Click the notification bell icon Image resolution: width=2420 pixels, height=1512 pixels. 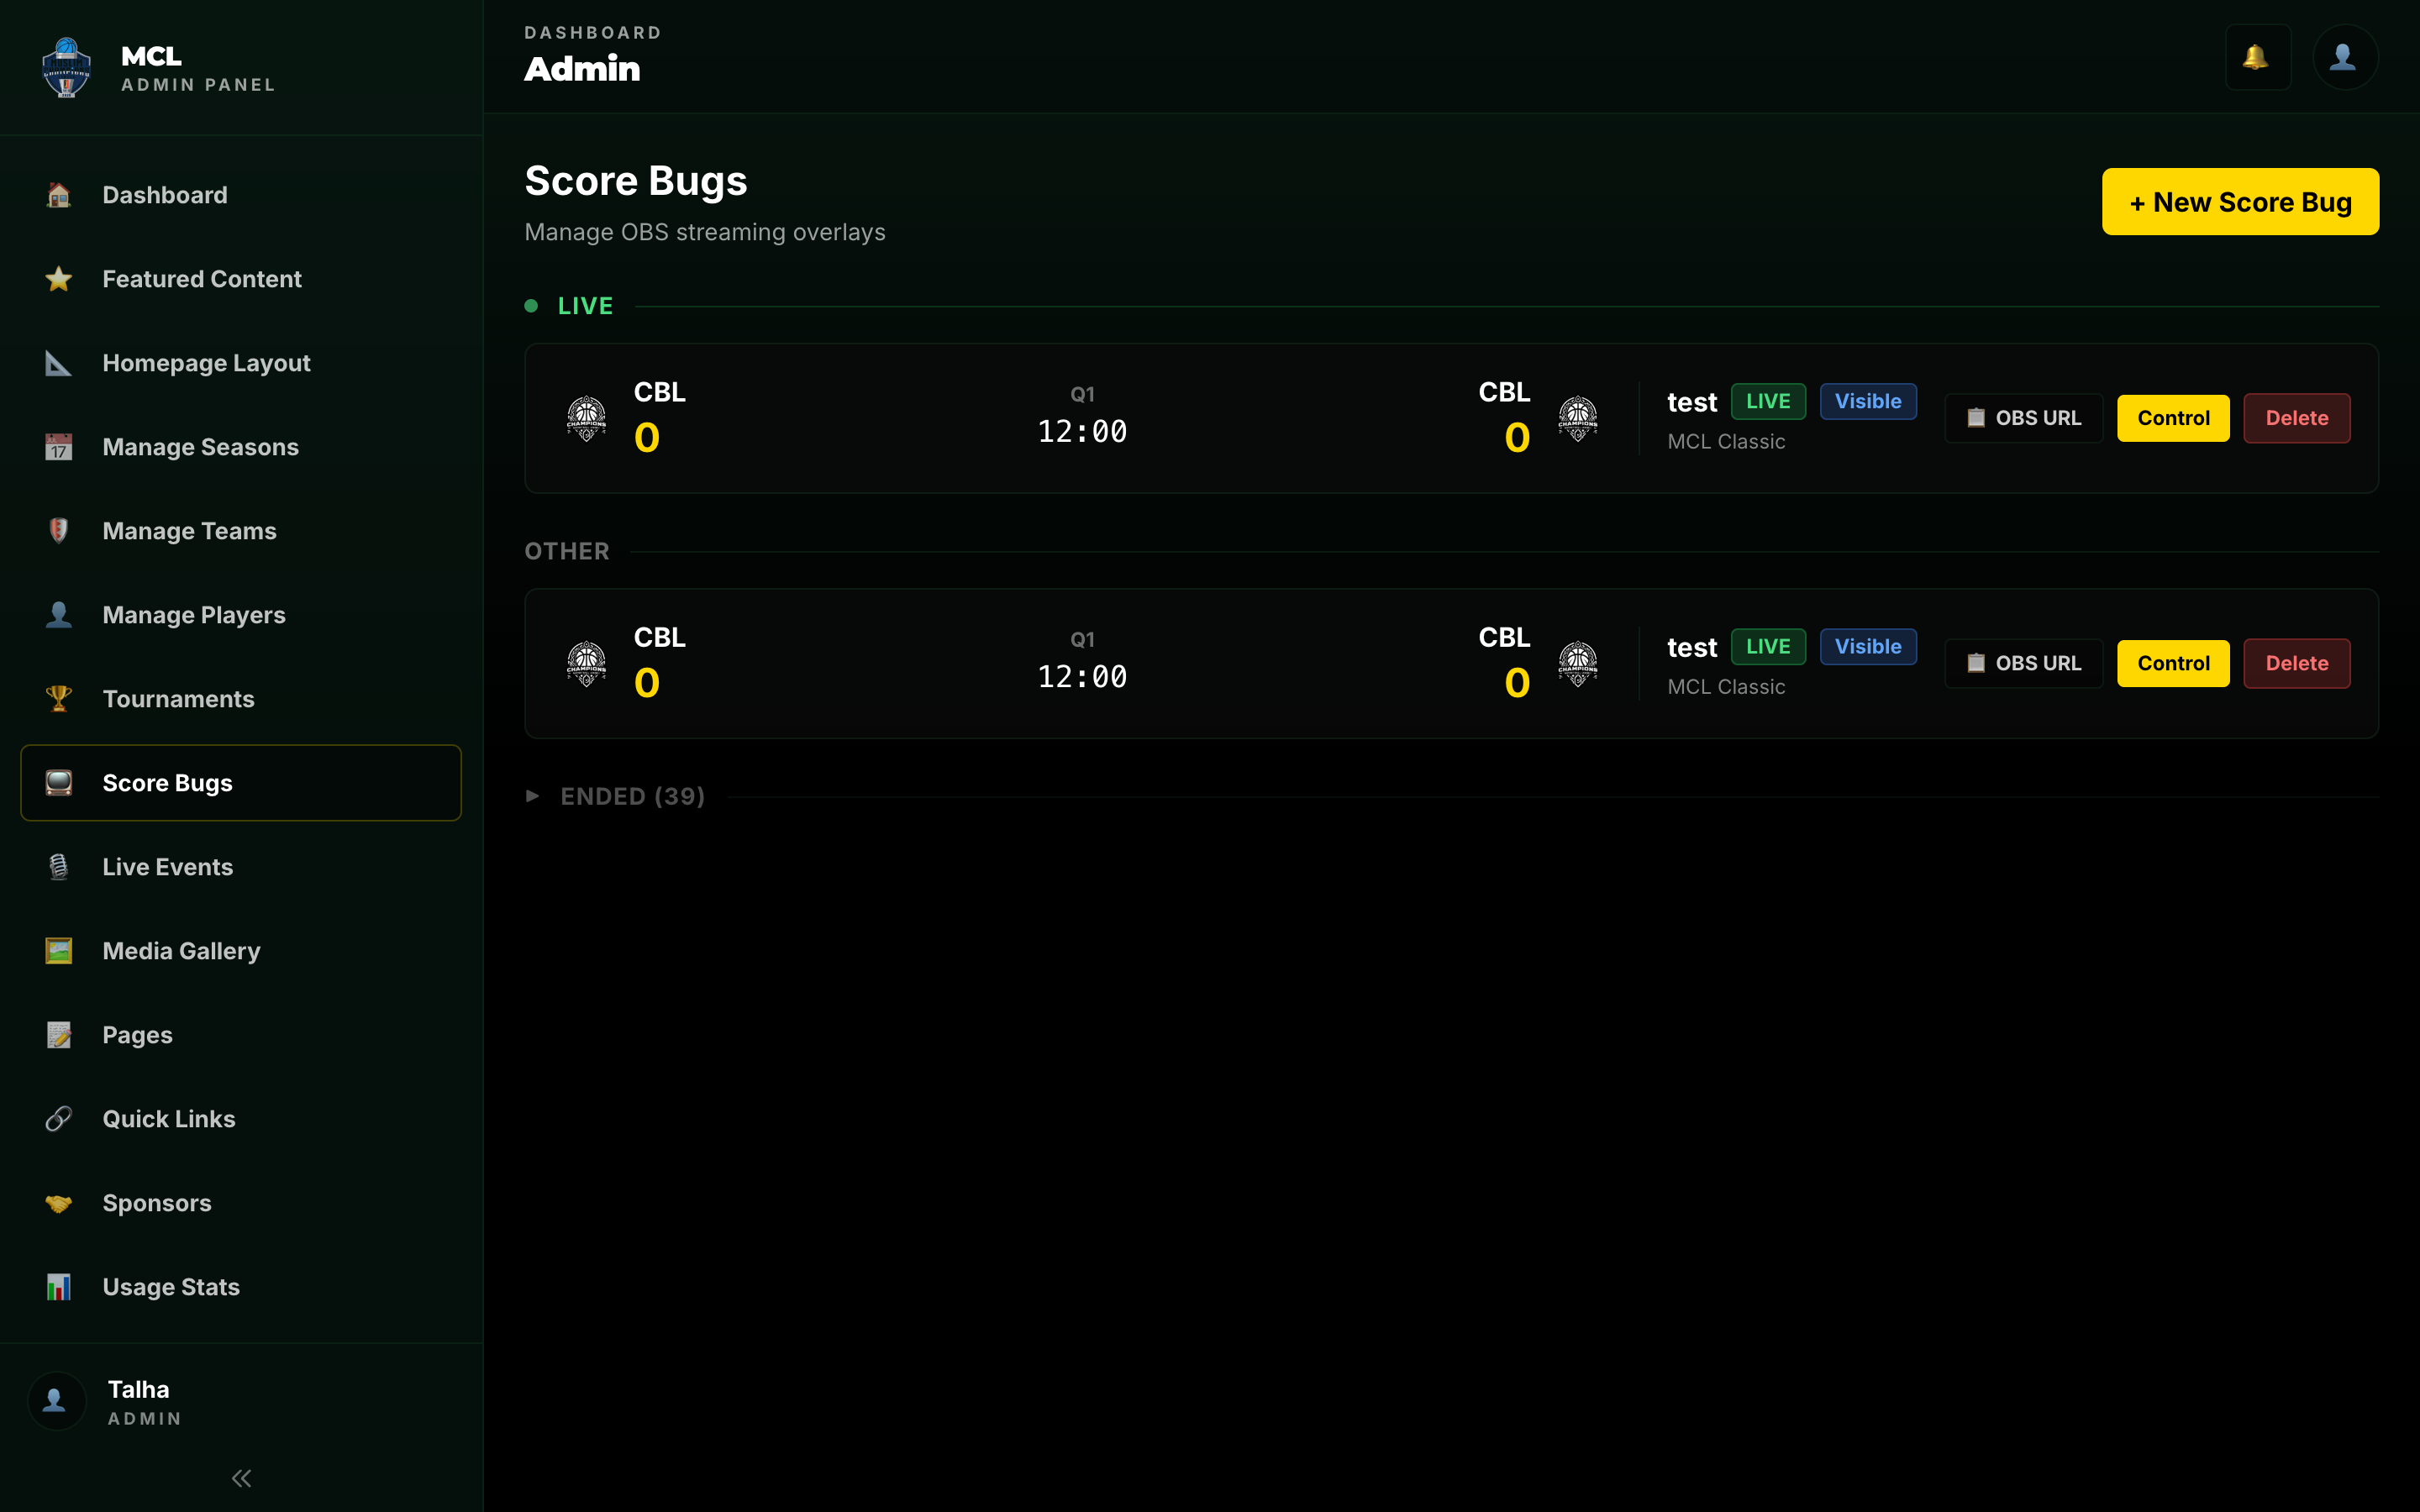[x=2258, y=57]
